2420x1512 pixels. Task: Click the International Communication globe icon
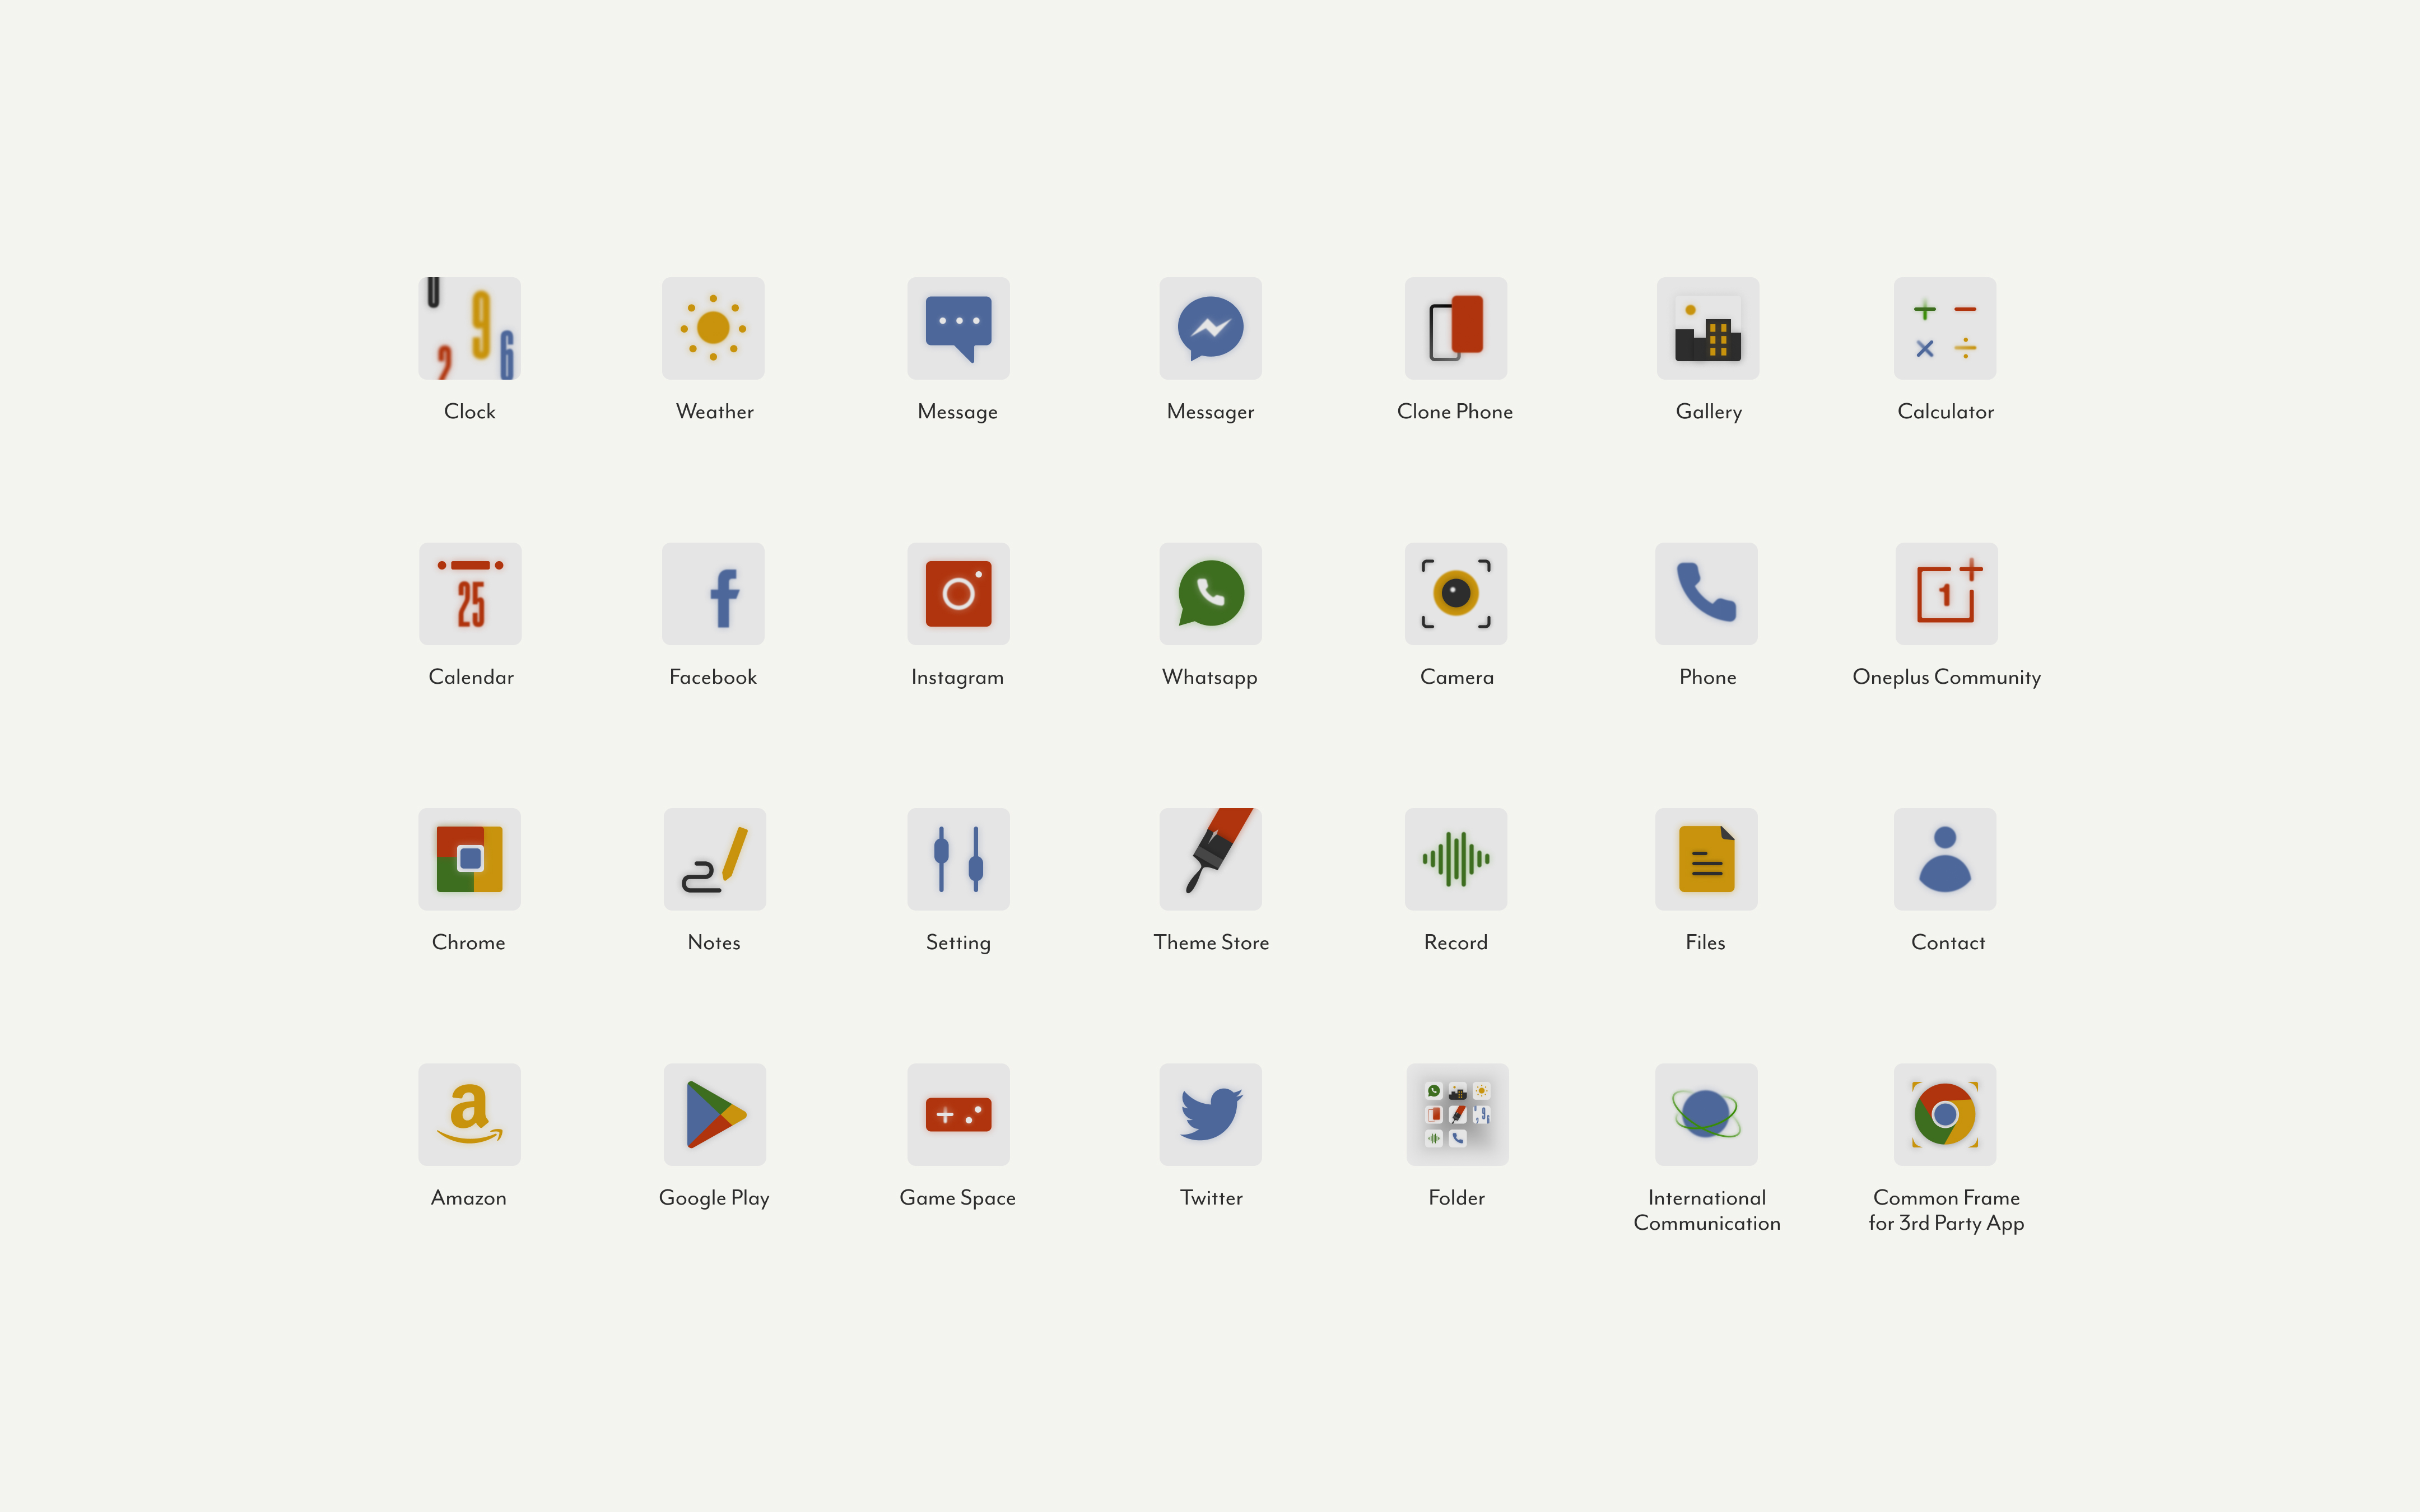coord(1706,1114)
